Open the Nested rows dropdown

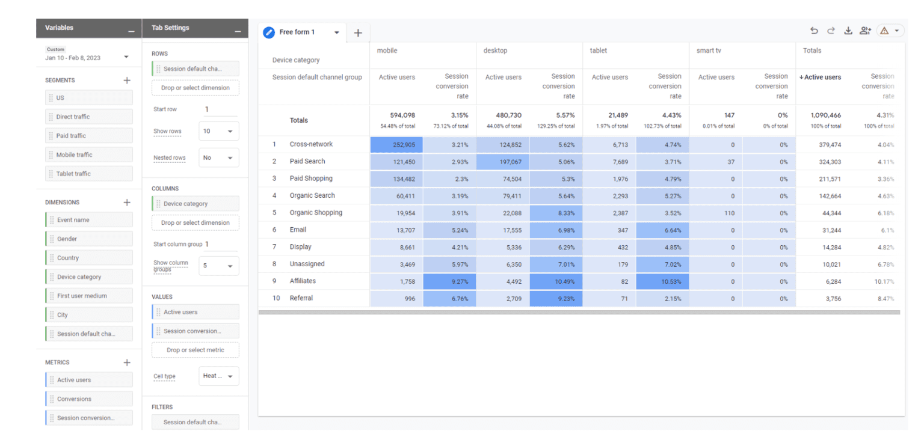[218, 157]
